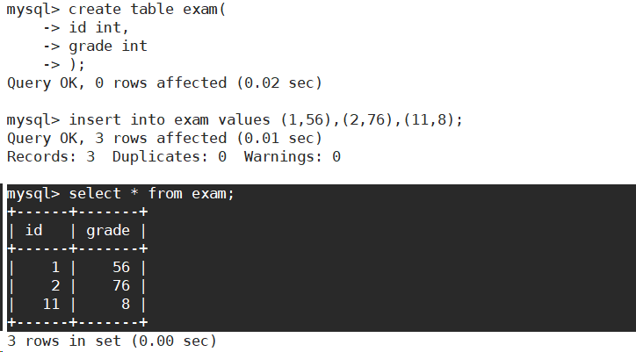Click the 'create table exam(' command line
636x352 pixels.
click(x=117, y=10)
